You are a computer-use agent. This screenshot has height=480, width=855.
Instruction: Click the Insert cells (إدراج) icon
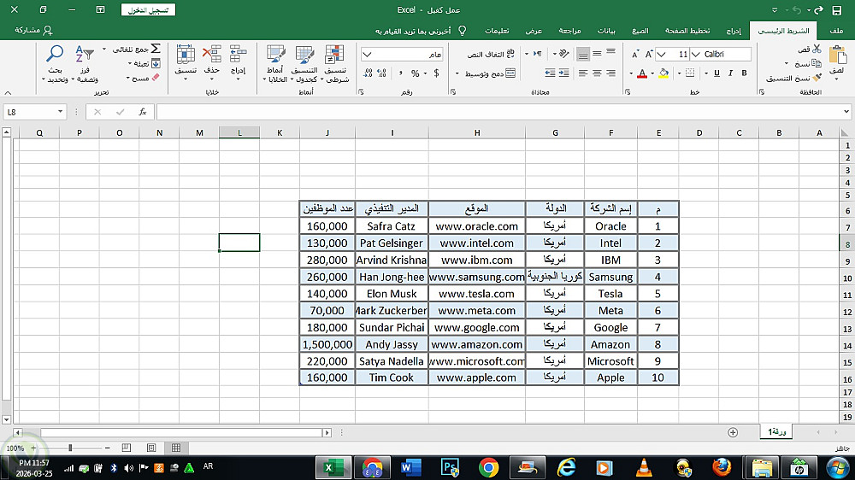tap(239, 55)
